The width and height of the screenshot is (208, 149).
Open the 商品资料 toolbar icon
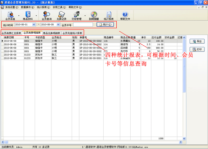point(28,15)
